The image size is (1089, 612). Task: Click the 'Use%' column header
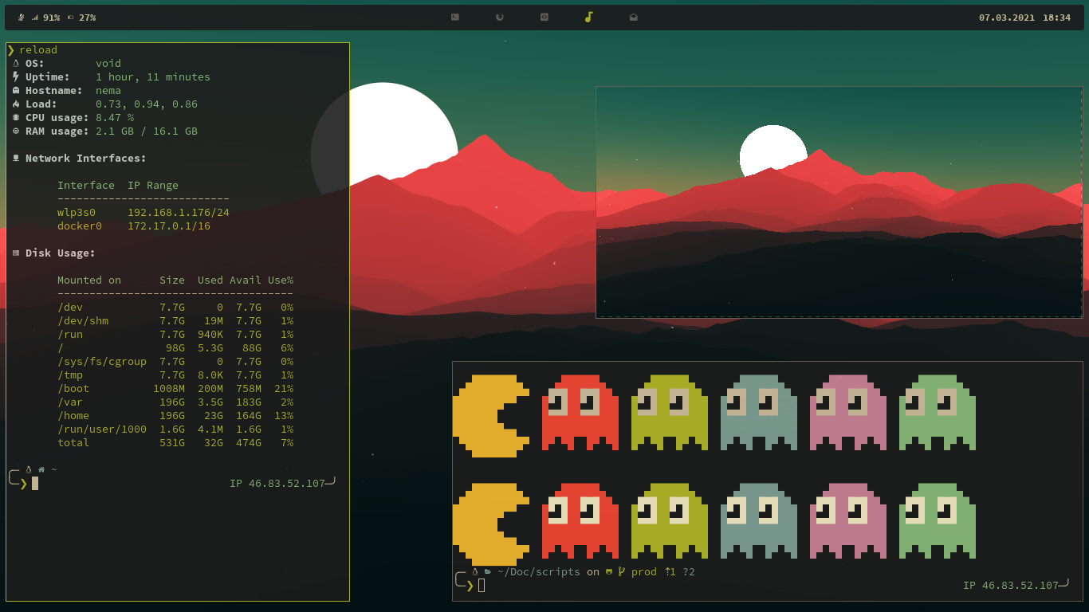[x=281, y=280]
